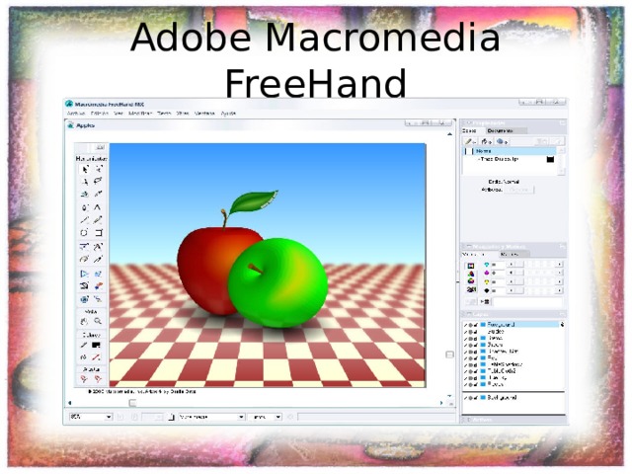Enable the left snap icon under Ajustar
The image size is (632, 474).
[84, 379]
